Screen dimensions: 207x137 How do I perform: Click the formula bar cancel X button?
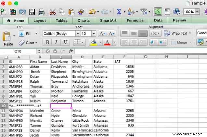(47, 51)
